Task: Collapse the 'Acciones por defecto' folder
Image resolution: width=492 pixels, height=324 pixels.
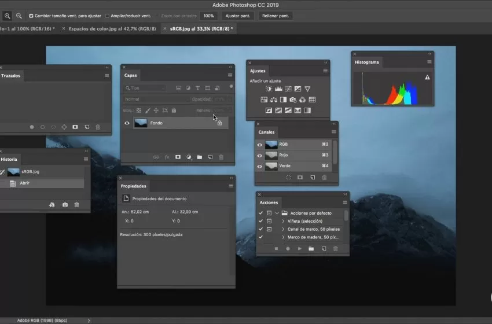Action: coord(277,213)
